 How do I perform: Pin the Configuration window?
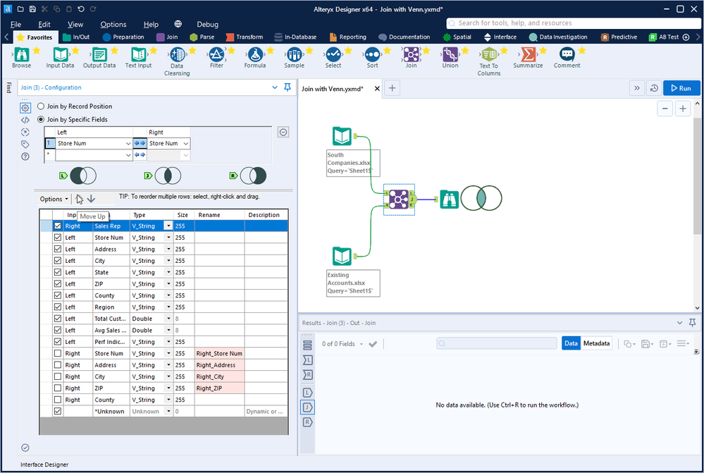(288, 87)
